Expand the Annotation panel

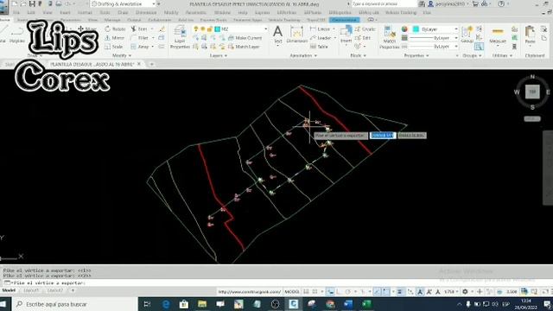click(x=303, y=55)
